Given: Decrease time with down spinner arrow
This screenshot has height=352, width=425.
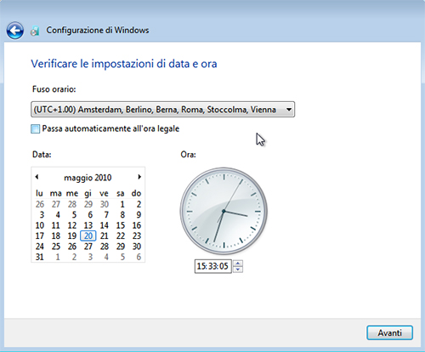Looking at the screenshot, I should 238,270.
